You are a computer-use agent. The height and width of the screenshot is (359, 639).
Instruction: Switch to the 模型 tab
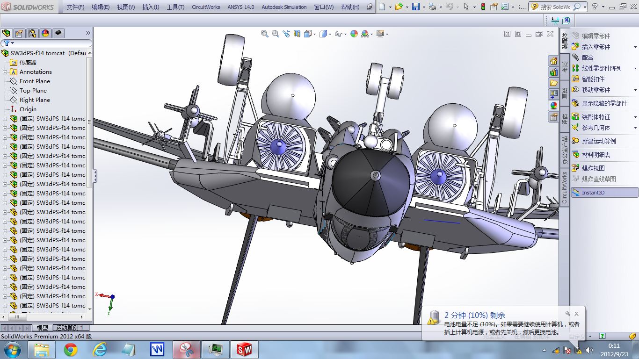pos(42,328)
